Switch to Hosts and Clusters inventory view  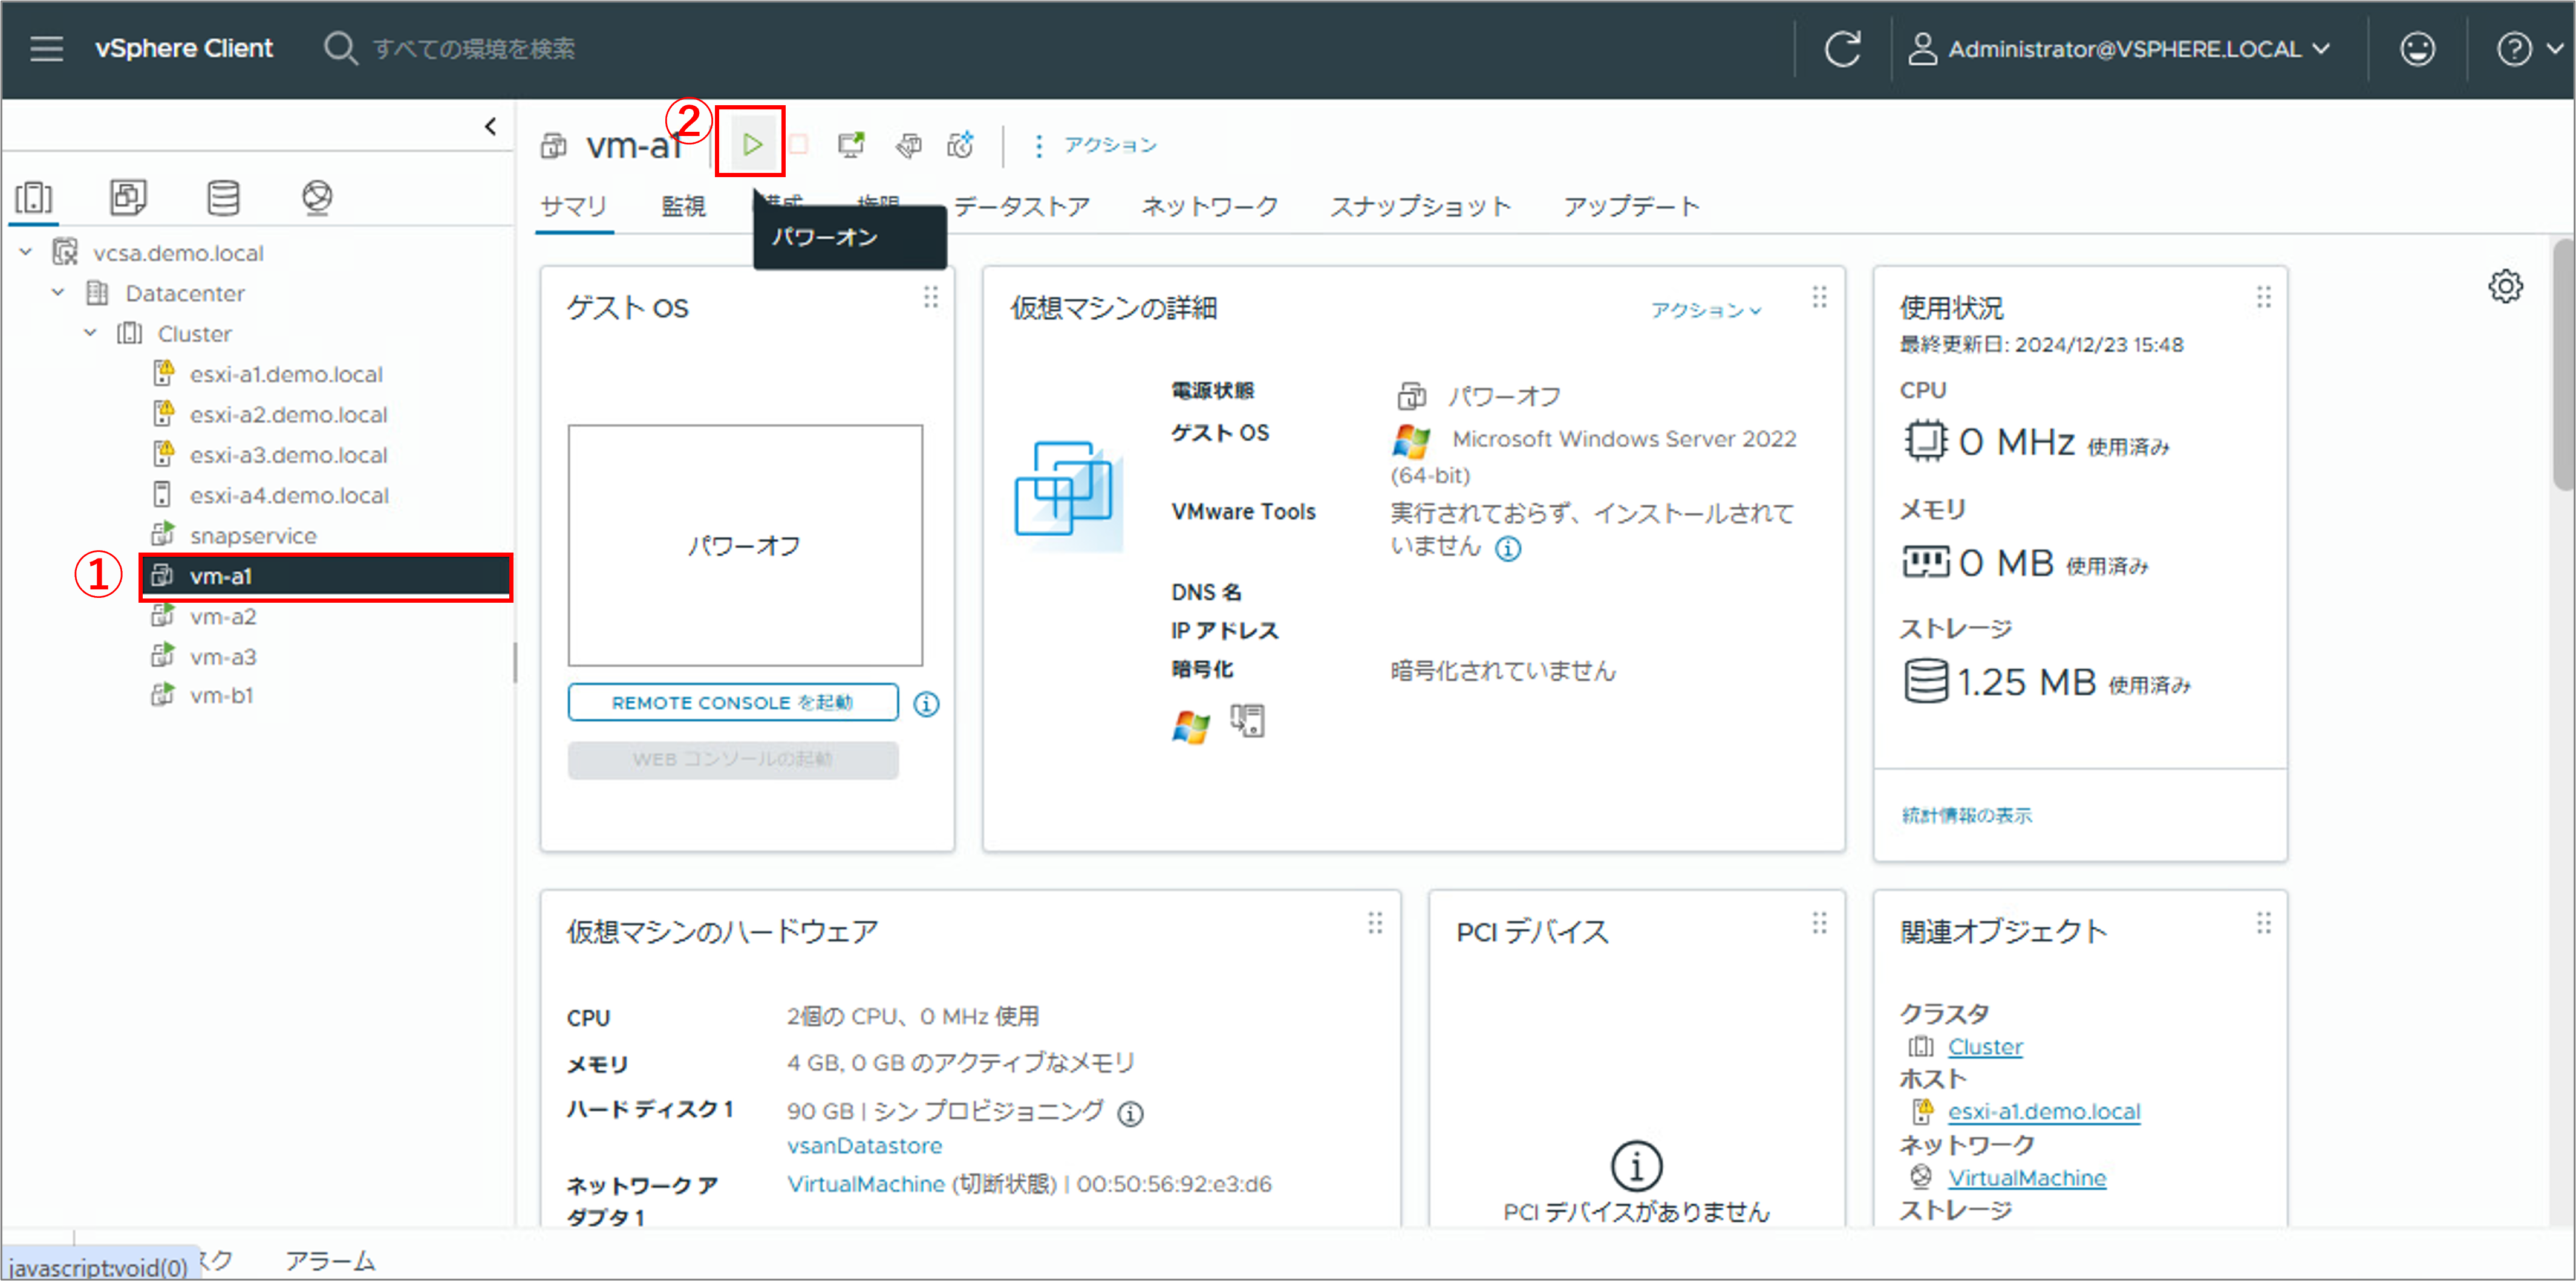(34, 197)
